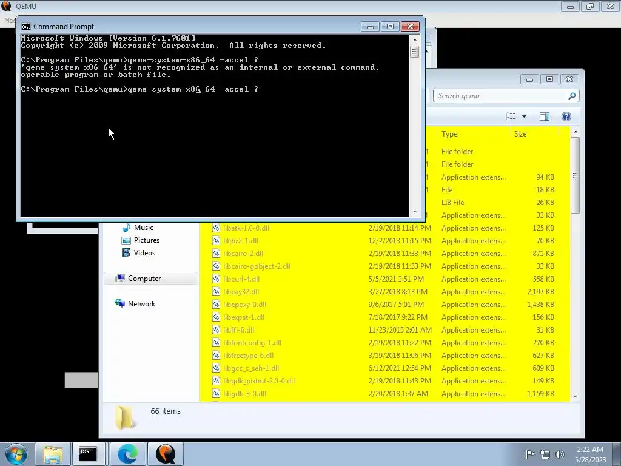Minimize the Command Prompt window

tap(371, 27)
